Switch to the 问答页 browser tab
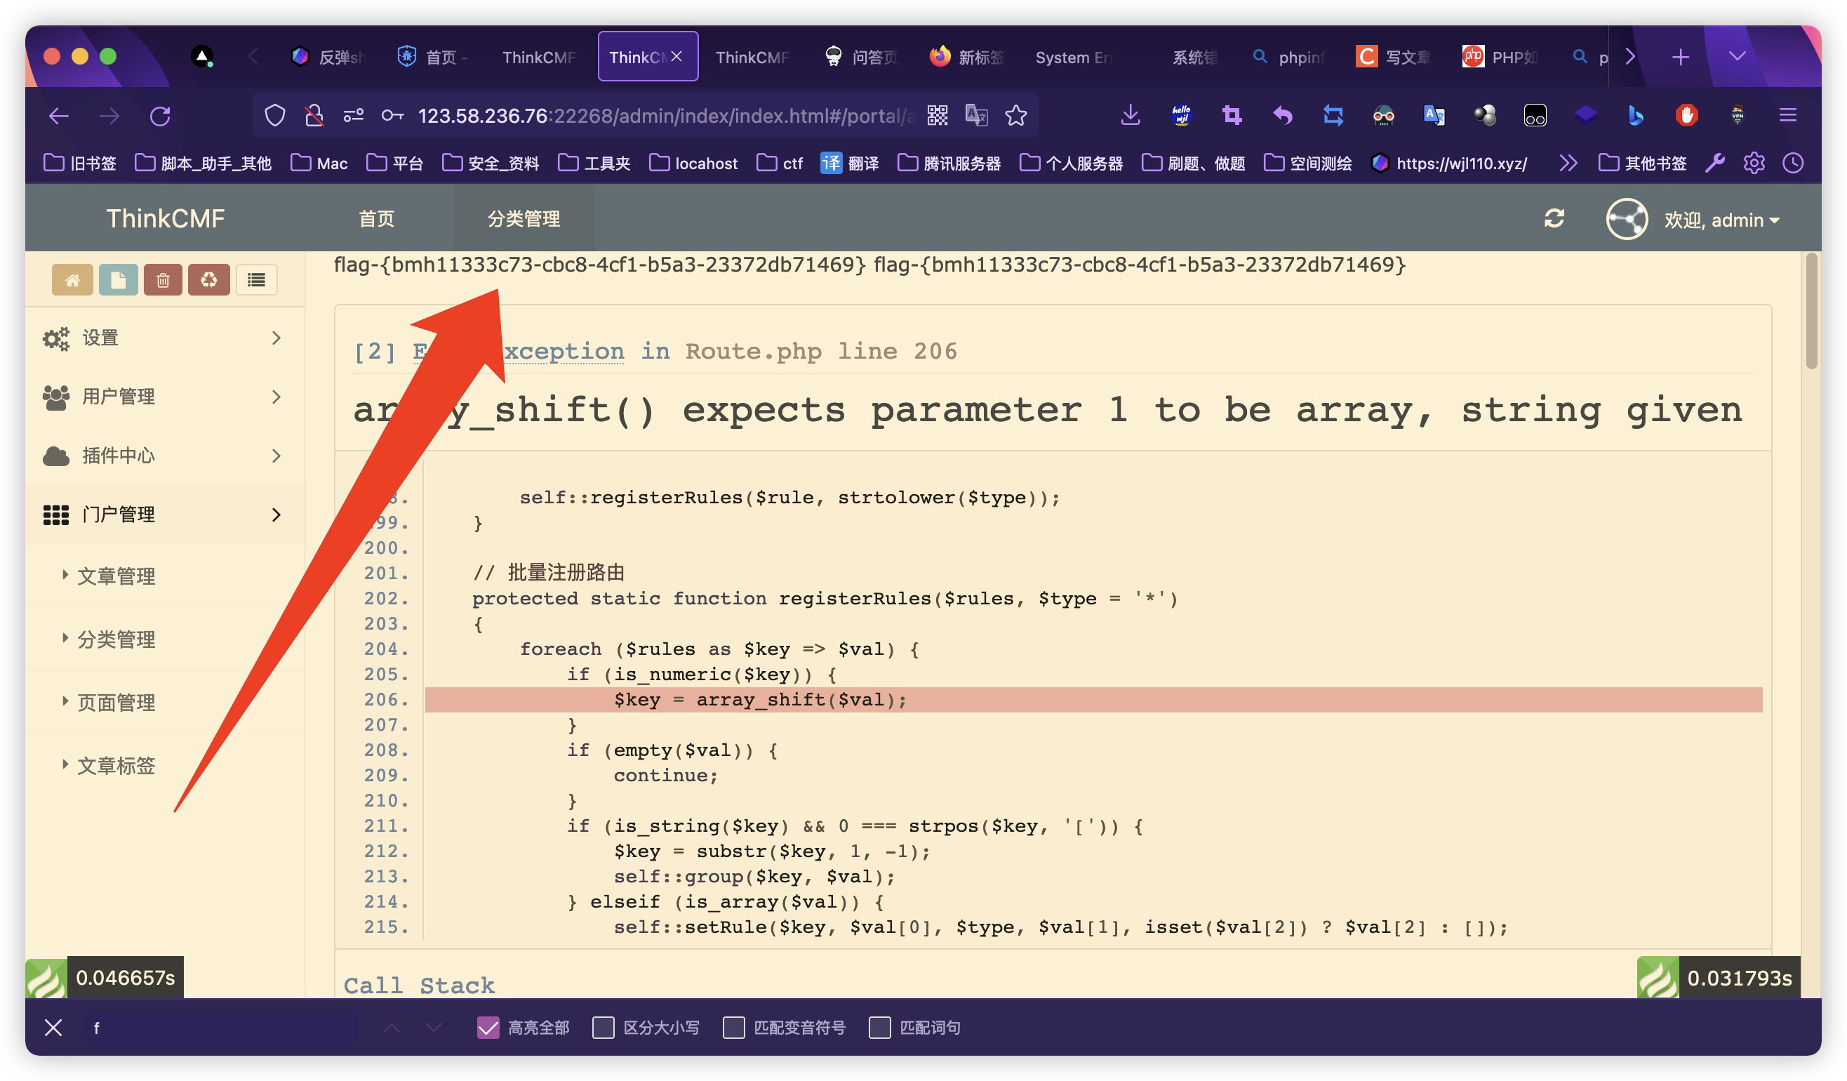 (x=862, y=57)
